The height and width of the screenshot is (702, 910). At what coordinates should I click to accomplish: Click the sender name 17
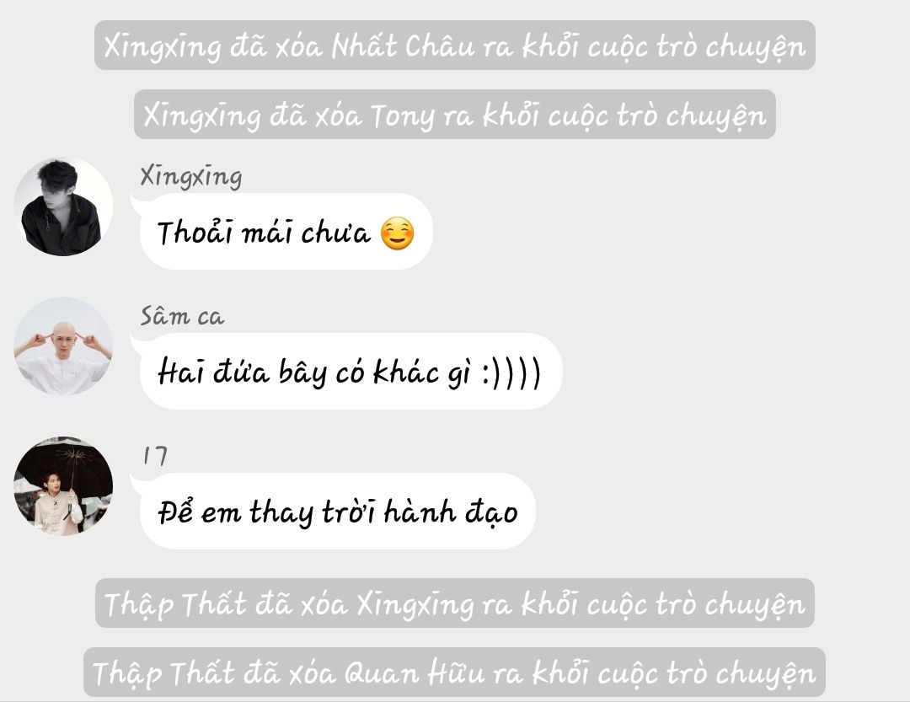[155, 456]
